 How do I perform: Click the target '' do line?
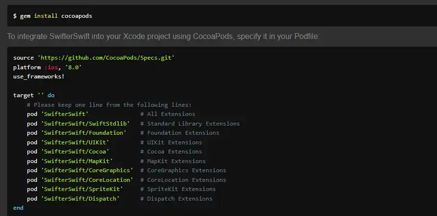click(34, 95)
